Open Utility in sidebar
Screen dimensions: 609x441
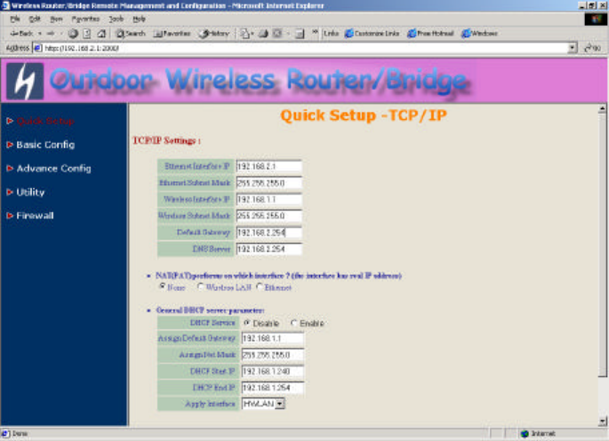(x=30, y=192)
